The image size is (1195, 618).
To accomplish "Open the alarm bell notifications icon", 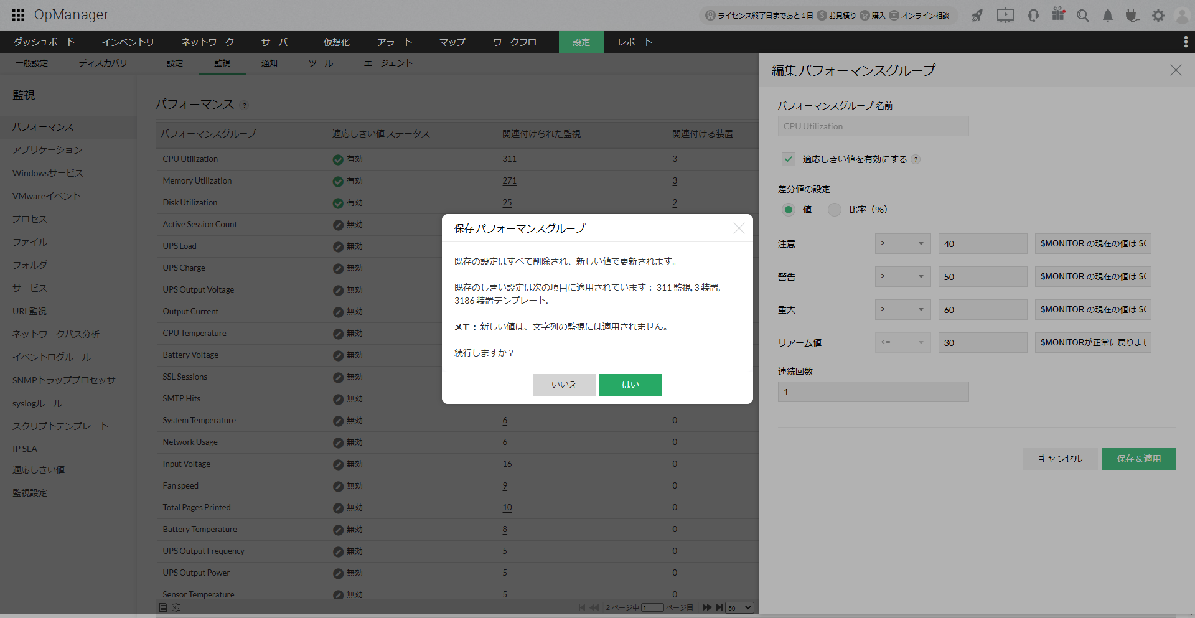I will pyautogui.click(x=1108, y=16).
